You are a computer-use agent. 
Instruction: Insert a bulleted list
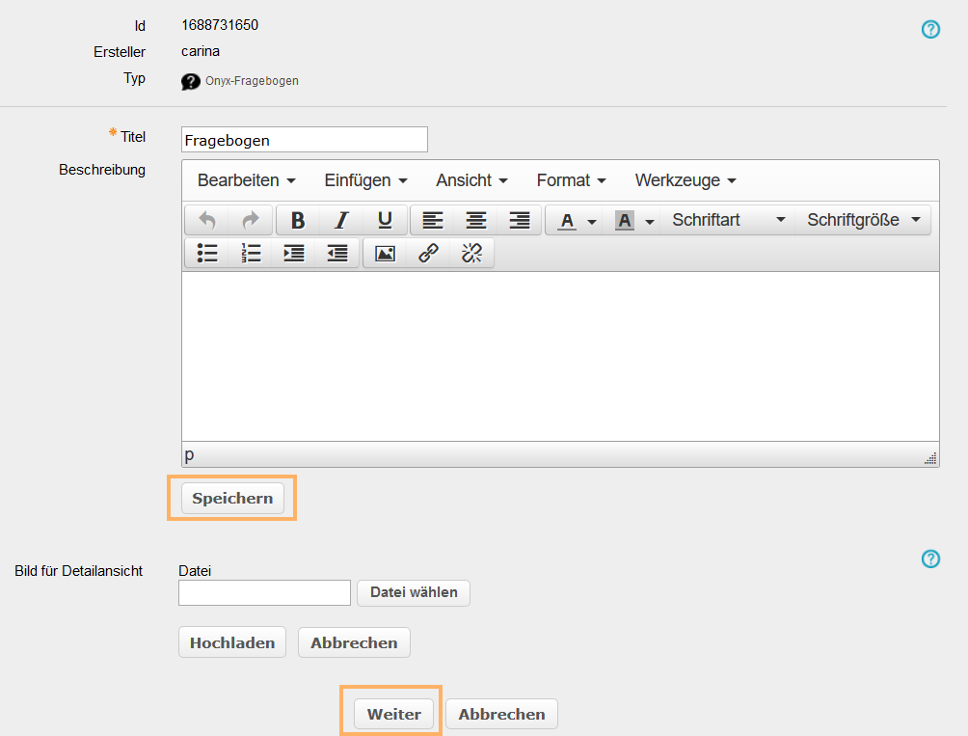click(x=207, y=253)
